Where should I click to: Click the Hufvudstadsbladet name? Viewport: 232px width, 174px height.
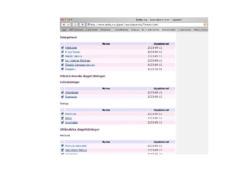76,146
